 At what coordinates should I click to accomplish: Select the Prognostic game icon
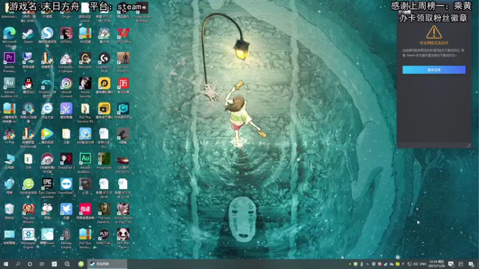point(104,159)
